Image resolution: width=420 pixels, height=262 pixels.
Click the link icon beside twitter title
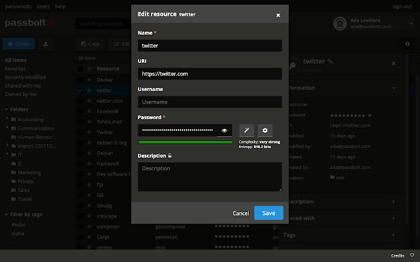[331, 62]
